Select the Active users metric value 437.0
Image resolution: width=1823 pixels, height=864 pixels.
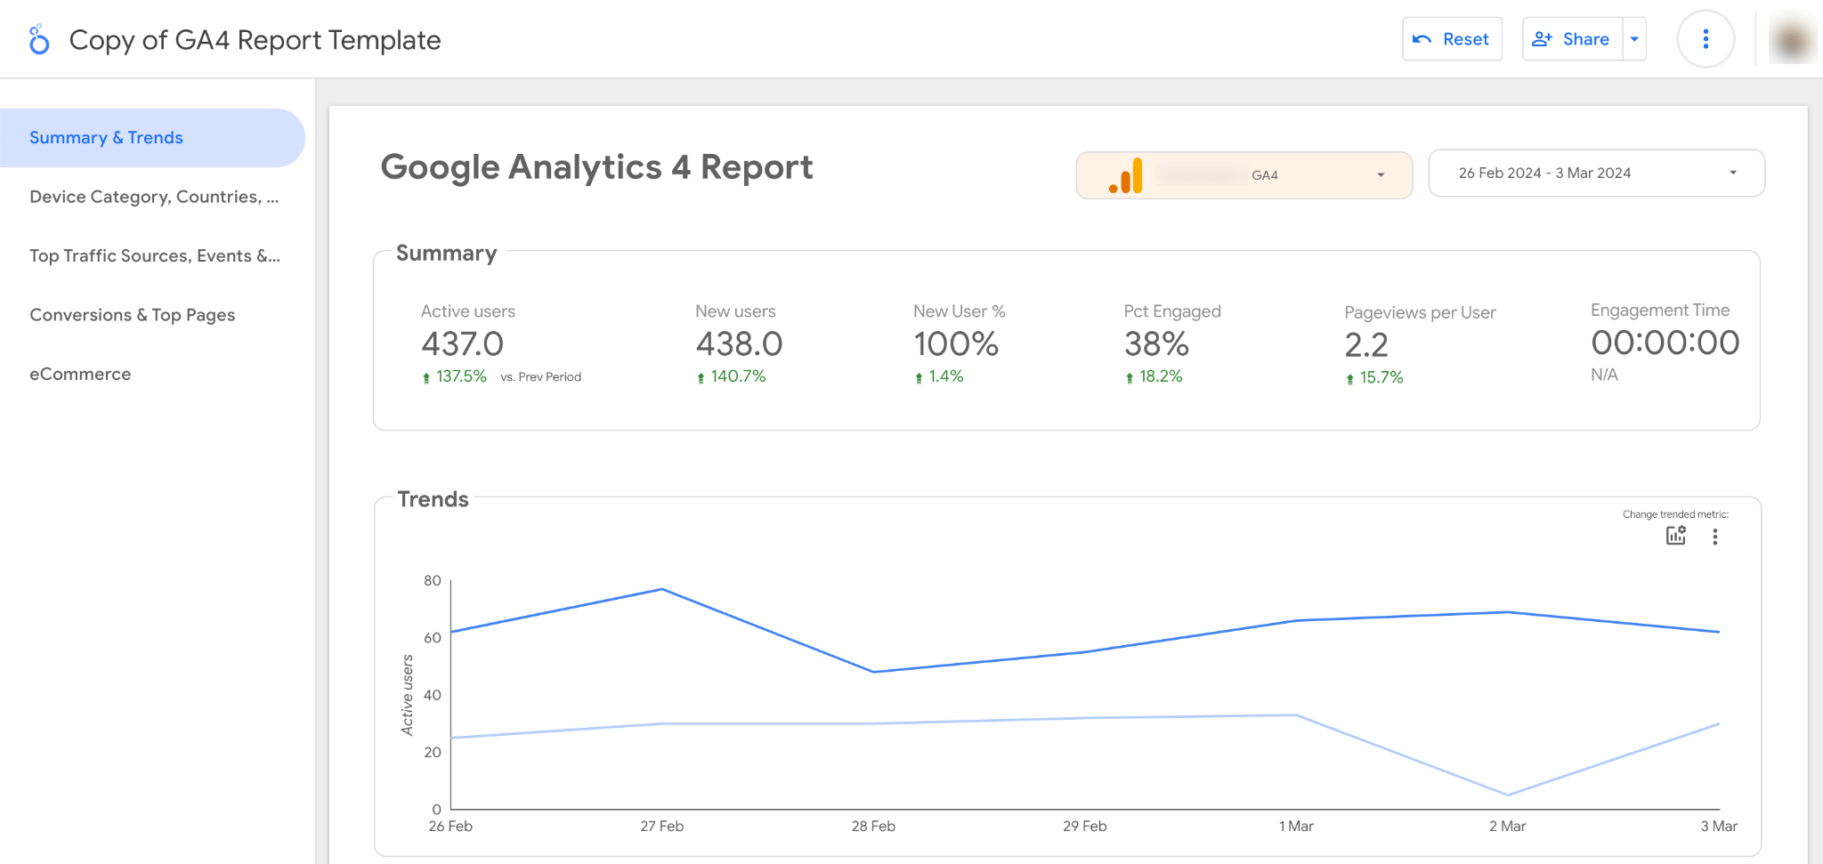click(462, 343)
